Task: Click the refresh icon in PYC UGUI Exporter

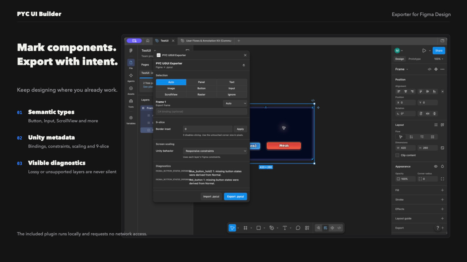Action: [244, 65]
